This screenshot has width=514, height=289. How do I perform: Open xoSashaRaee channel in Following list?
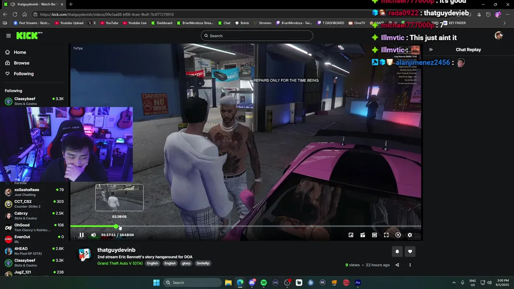[x=34, y=192]
